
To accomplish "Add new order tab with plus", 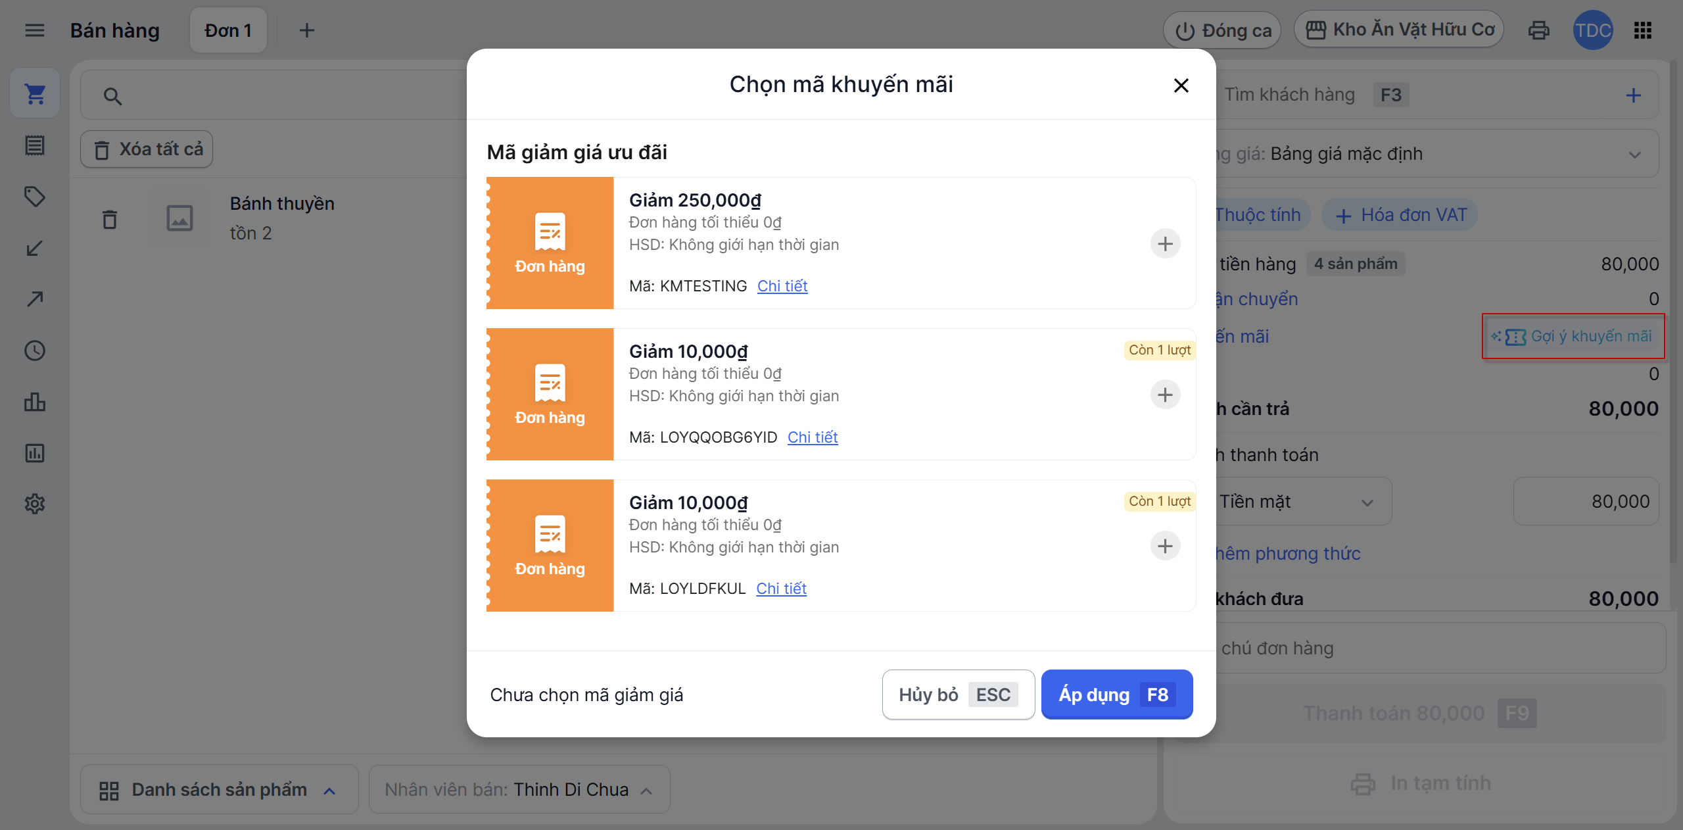I will (x=306, y=30).
